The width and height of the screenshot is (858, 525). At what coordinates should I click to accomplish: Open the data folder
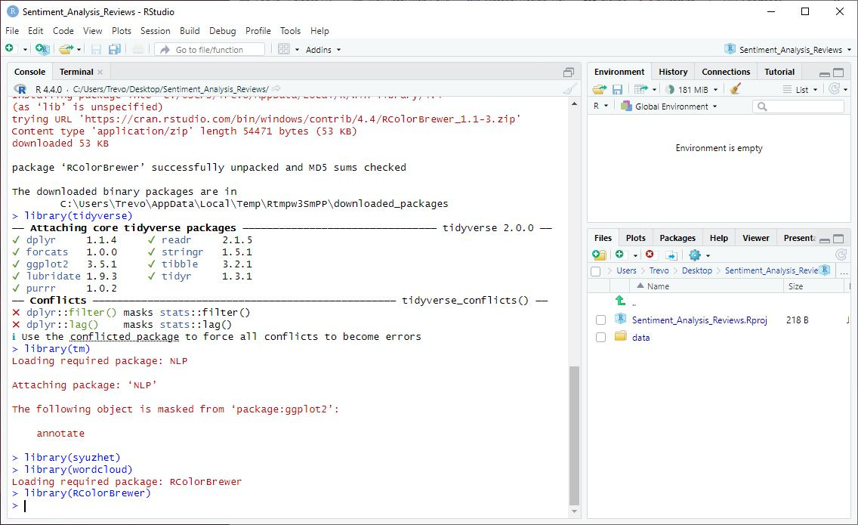pos(640,338)
